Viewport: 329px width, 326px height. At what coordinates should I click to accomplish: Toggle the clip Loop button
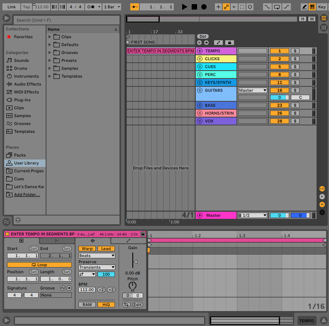pos(39,265)
